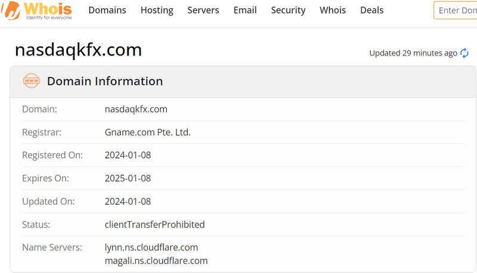Click the Status: label

36,225
